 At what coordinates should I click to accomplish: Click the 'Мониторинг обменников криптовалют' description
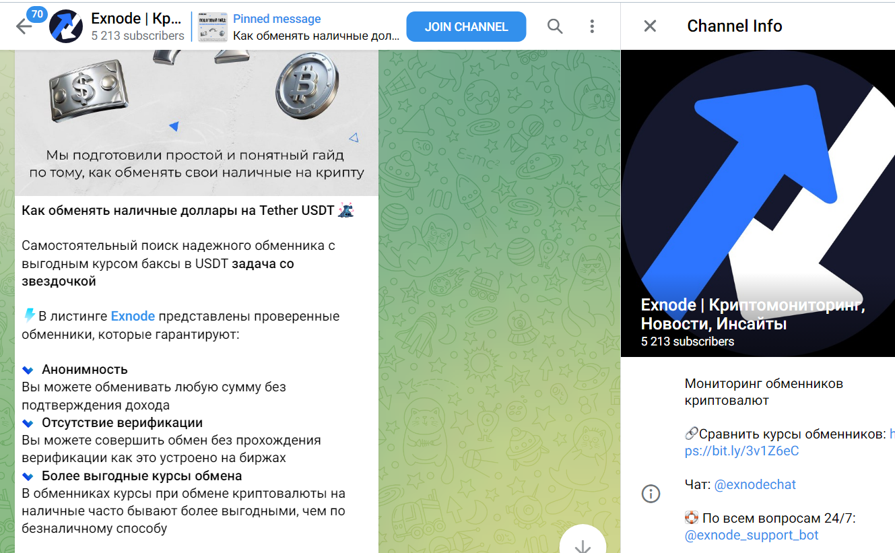(764, 392)
